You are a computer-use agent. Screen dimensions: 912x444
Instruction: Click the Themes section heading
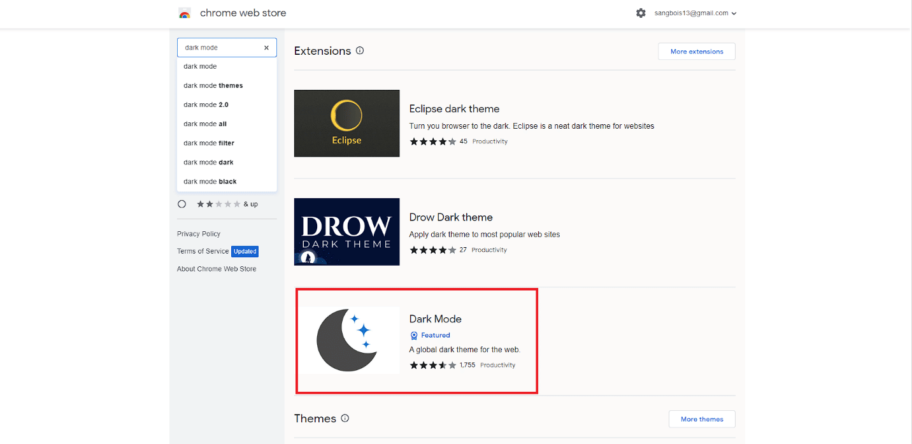pyautogui.click(x=315, y=419)
